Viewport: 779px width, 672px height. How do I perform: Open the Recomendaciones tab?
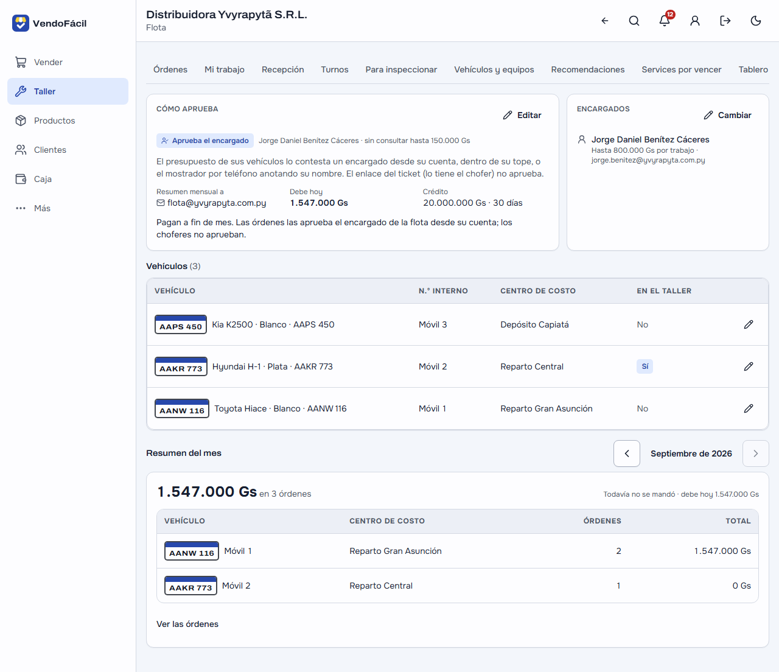tap(588, 69)
